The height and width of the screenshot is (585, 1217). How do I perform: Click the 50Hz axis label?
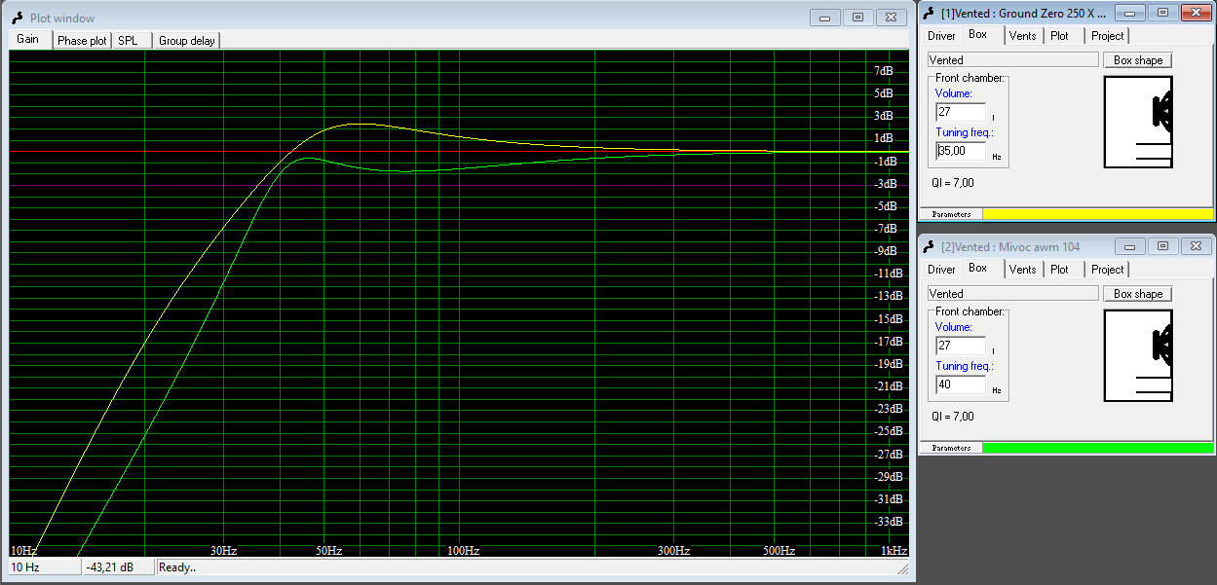tap(328, 551)
